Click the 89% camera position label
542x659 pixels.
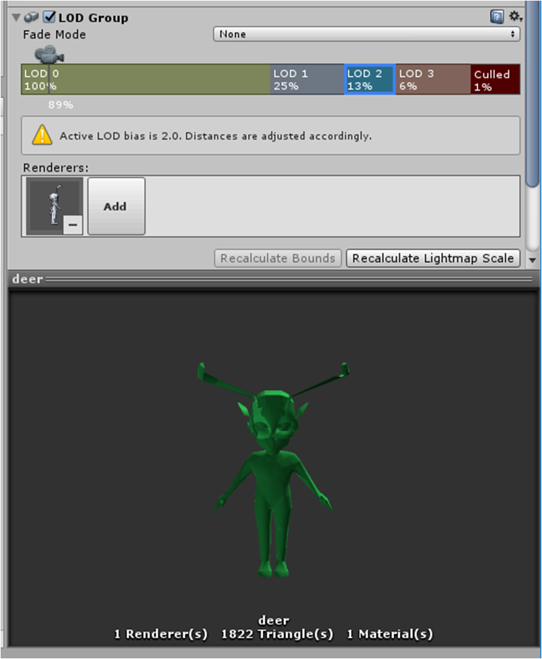point(61,105)
